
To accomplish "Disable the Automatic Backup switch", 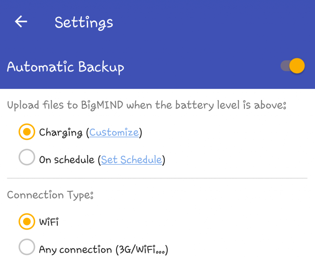I will pos(293,66).
